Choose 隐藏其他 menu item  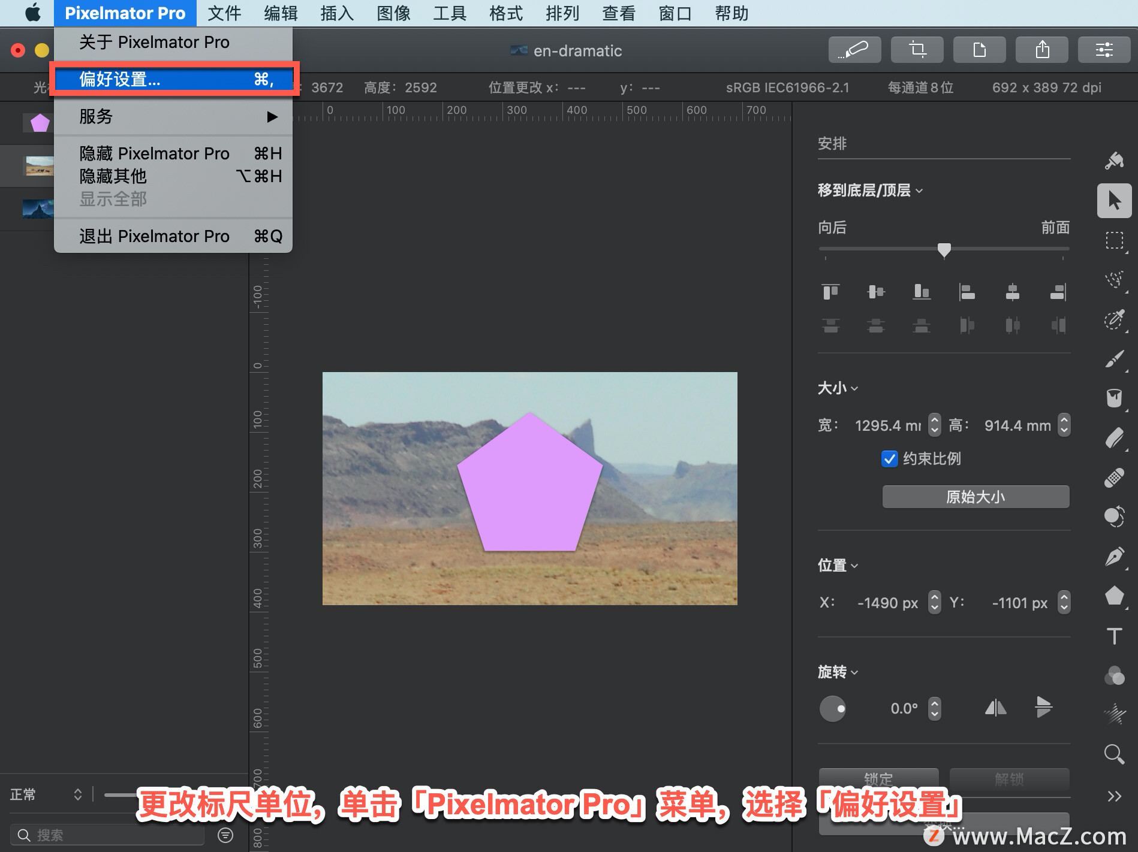pyautogui.click(x=173, y=176)
